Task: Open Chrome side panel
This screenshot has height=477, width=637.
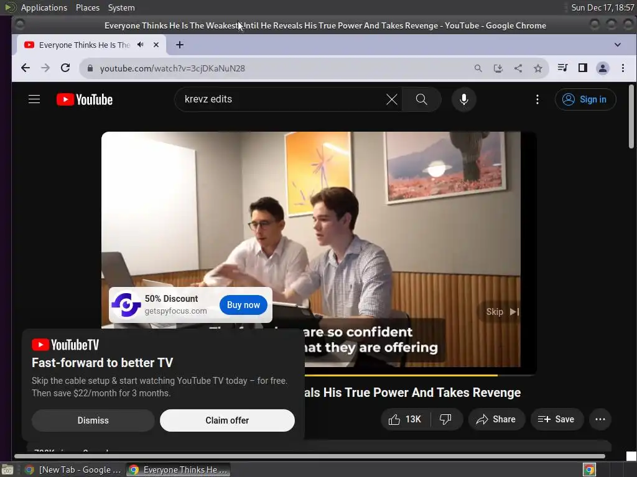Action: coord(582,68)
